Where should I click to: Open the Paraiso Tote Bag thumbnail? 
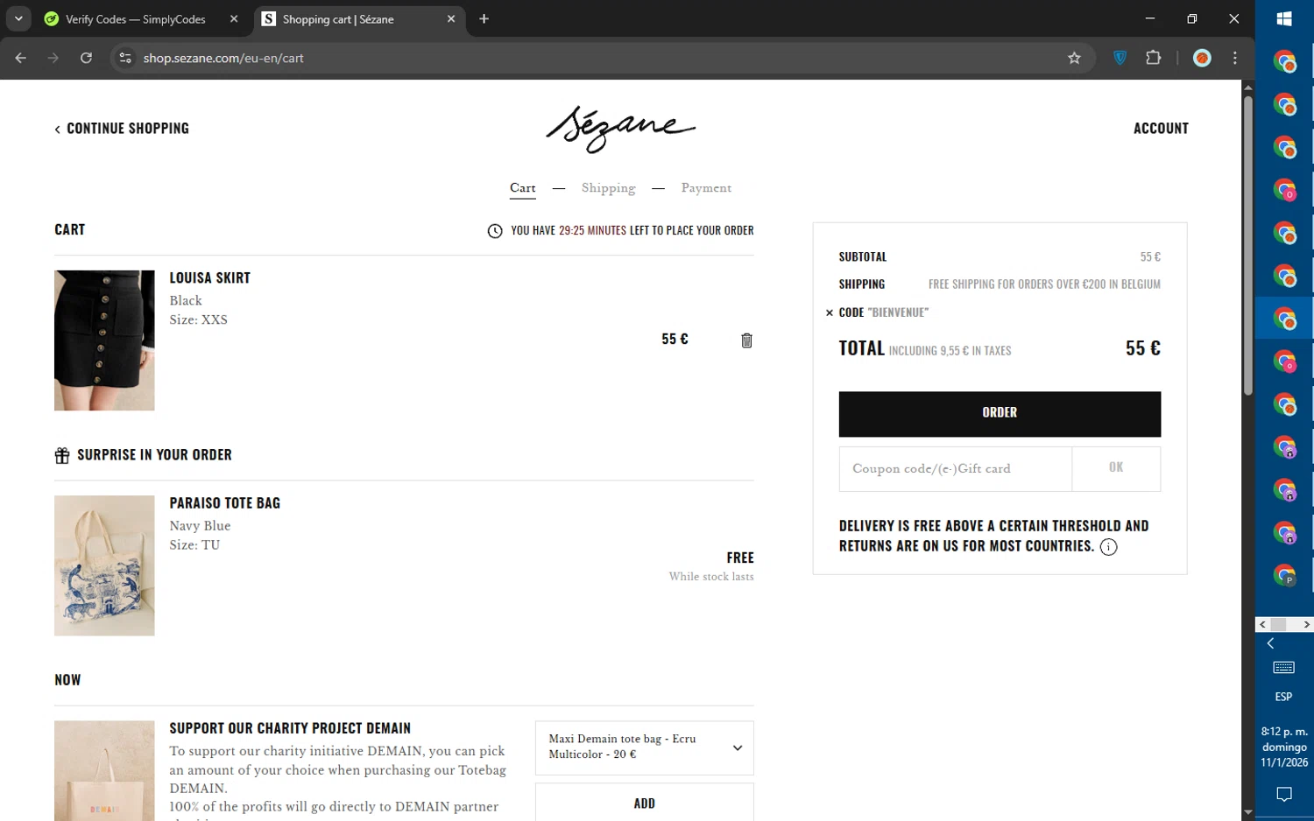pos(104,565)
